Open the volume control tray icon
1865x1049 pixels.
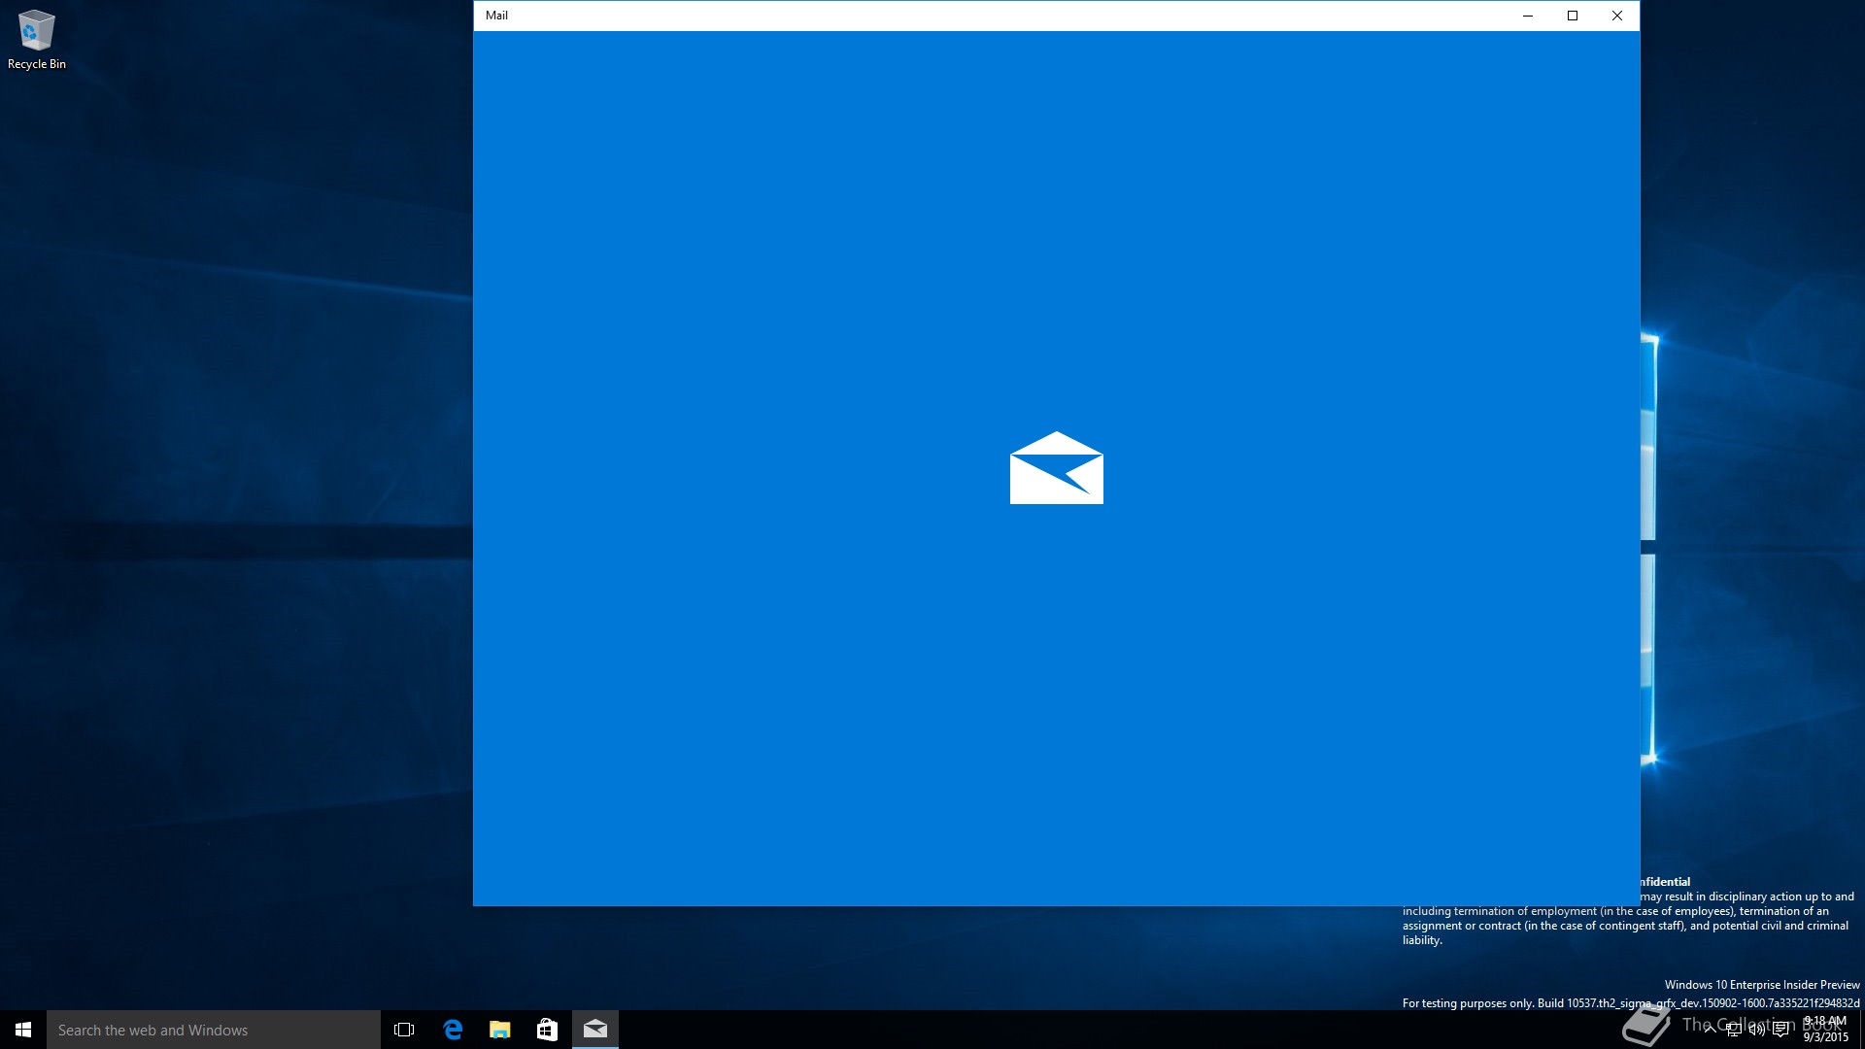click(x=1756, y=1030)
